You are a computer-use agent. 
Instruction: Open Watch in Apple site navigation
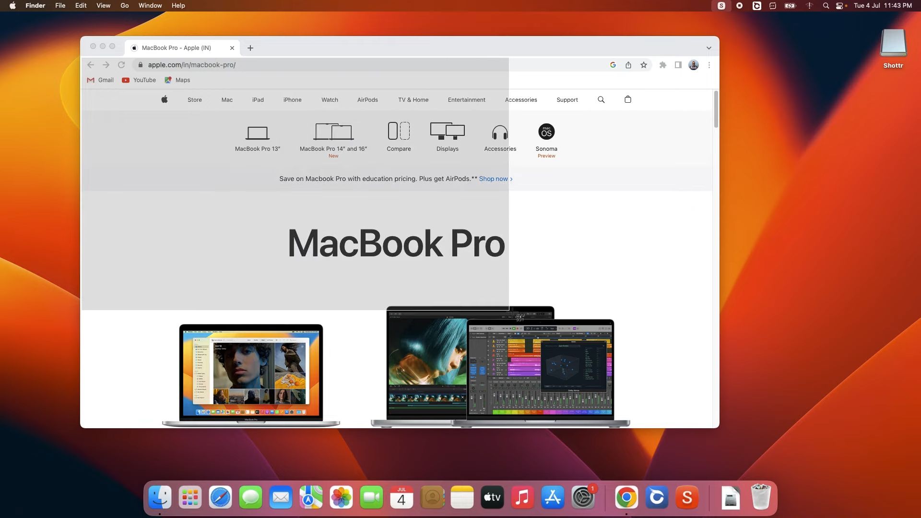pos(330,100)
